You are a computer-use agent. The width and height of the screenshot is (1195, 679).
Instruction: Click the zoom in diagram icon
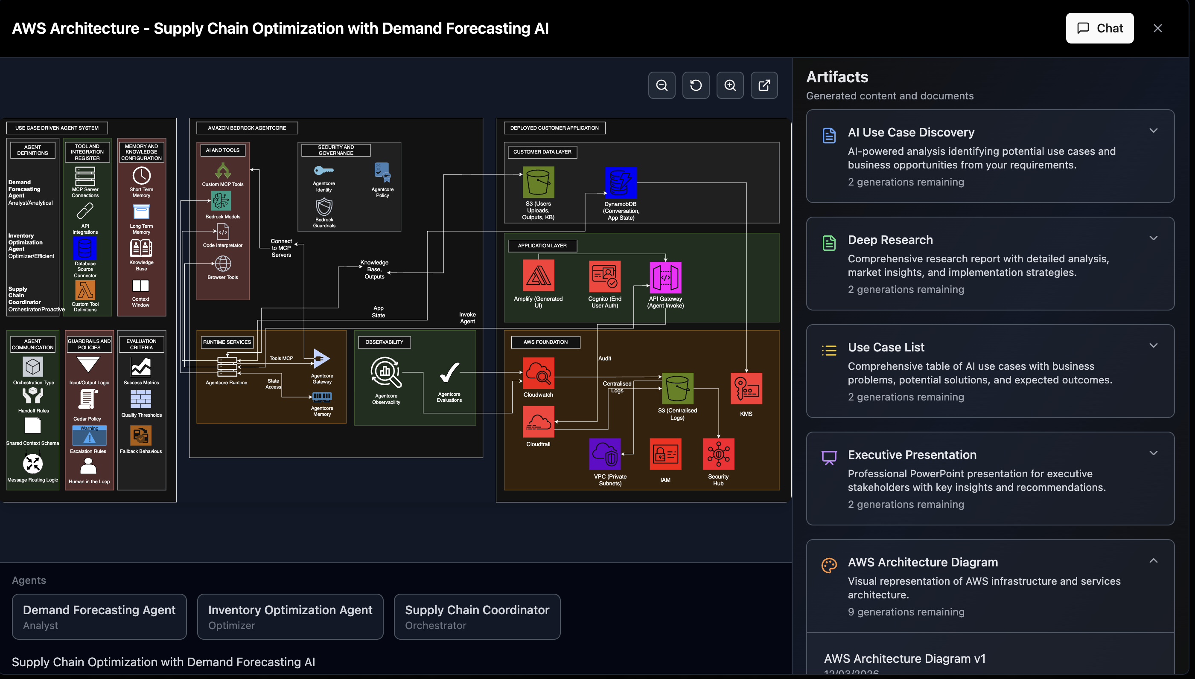tap(730, 85)
